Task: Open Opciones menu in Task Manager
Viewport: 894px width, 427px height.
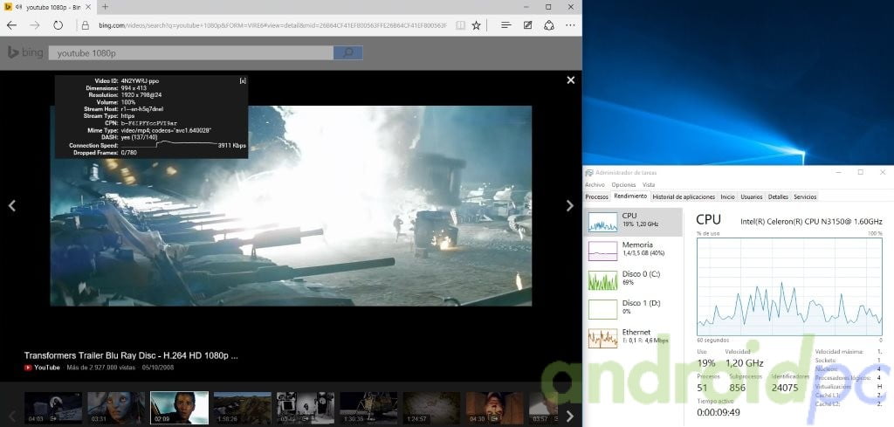Action: (x=623, y=185)
